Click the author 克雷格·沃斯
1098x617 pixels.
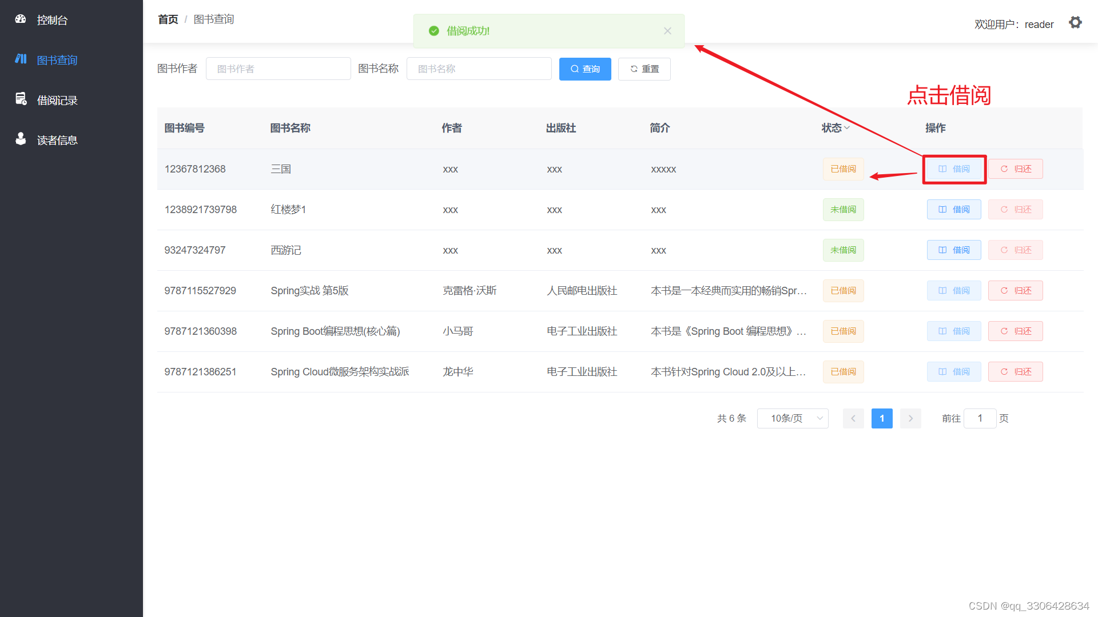[470, 291]
